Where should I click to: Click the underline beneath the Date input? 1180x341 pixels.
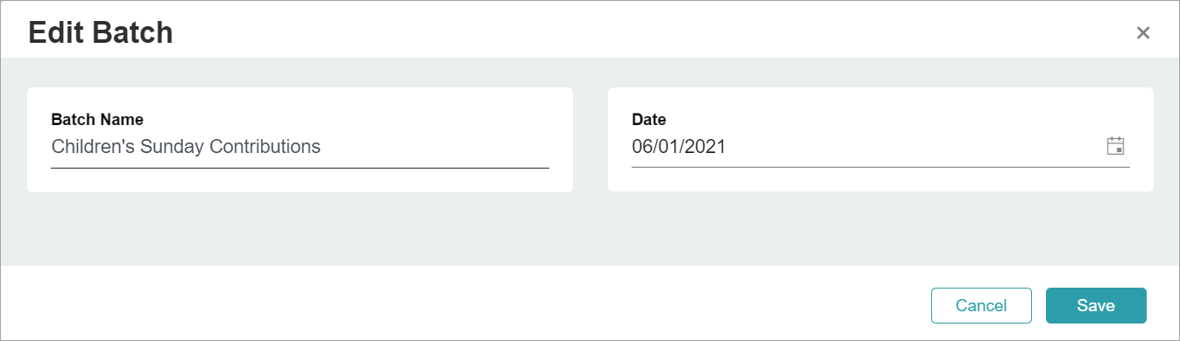pyautogui.click(x=880, y=166)
